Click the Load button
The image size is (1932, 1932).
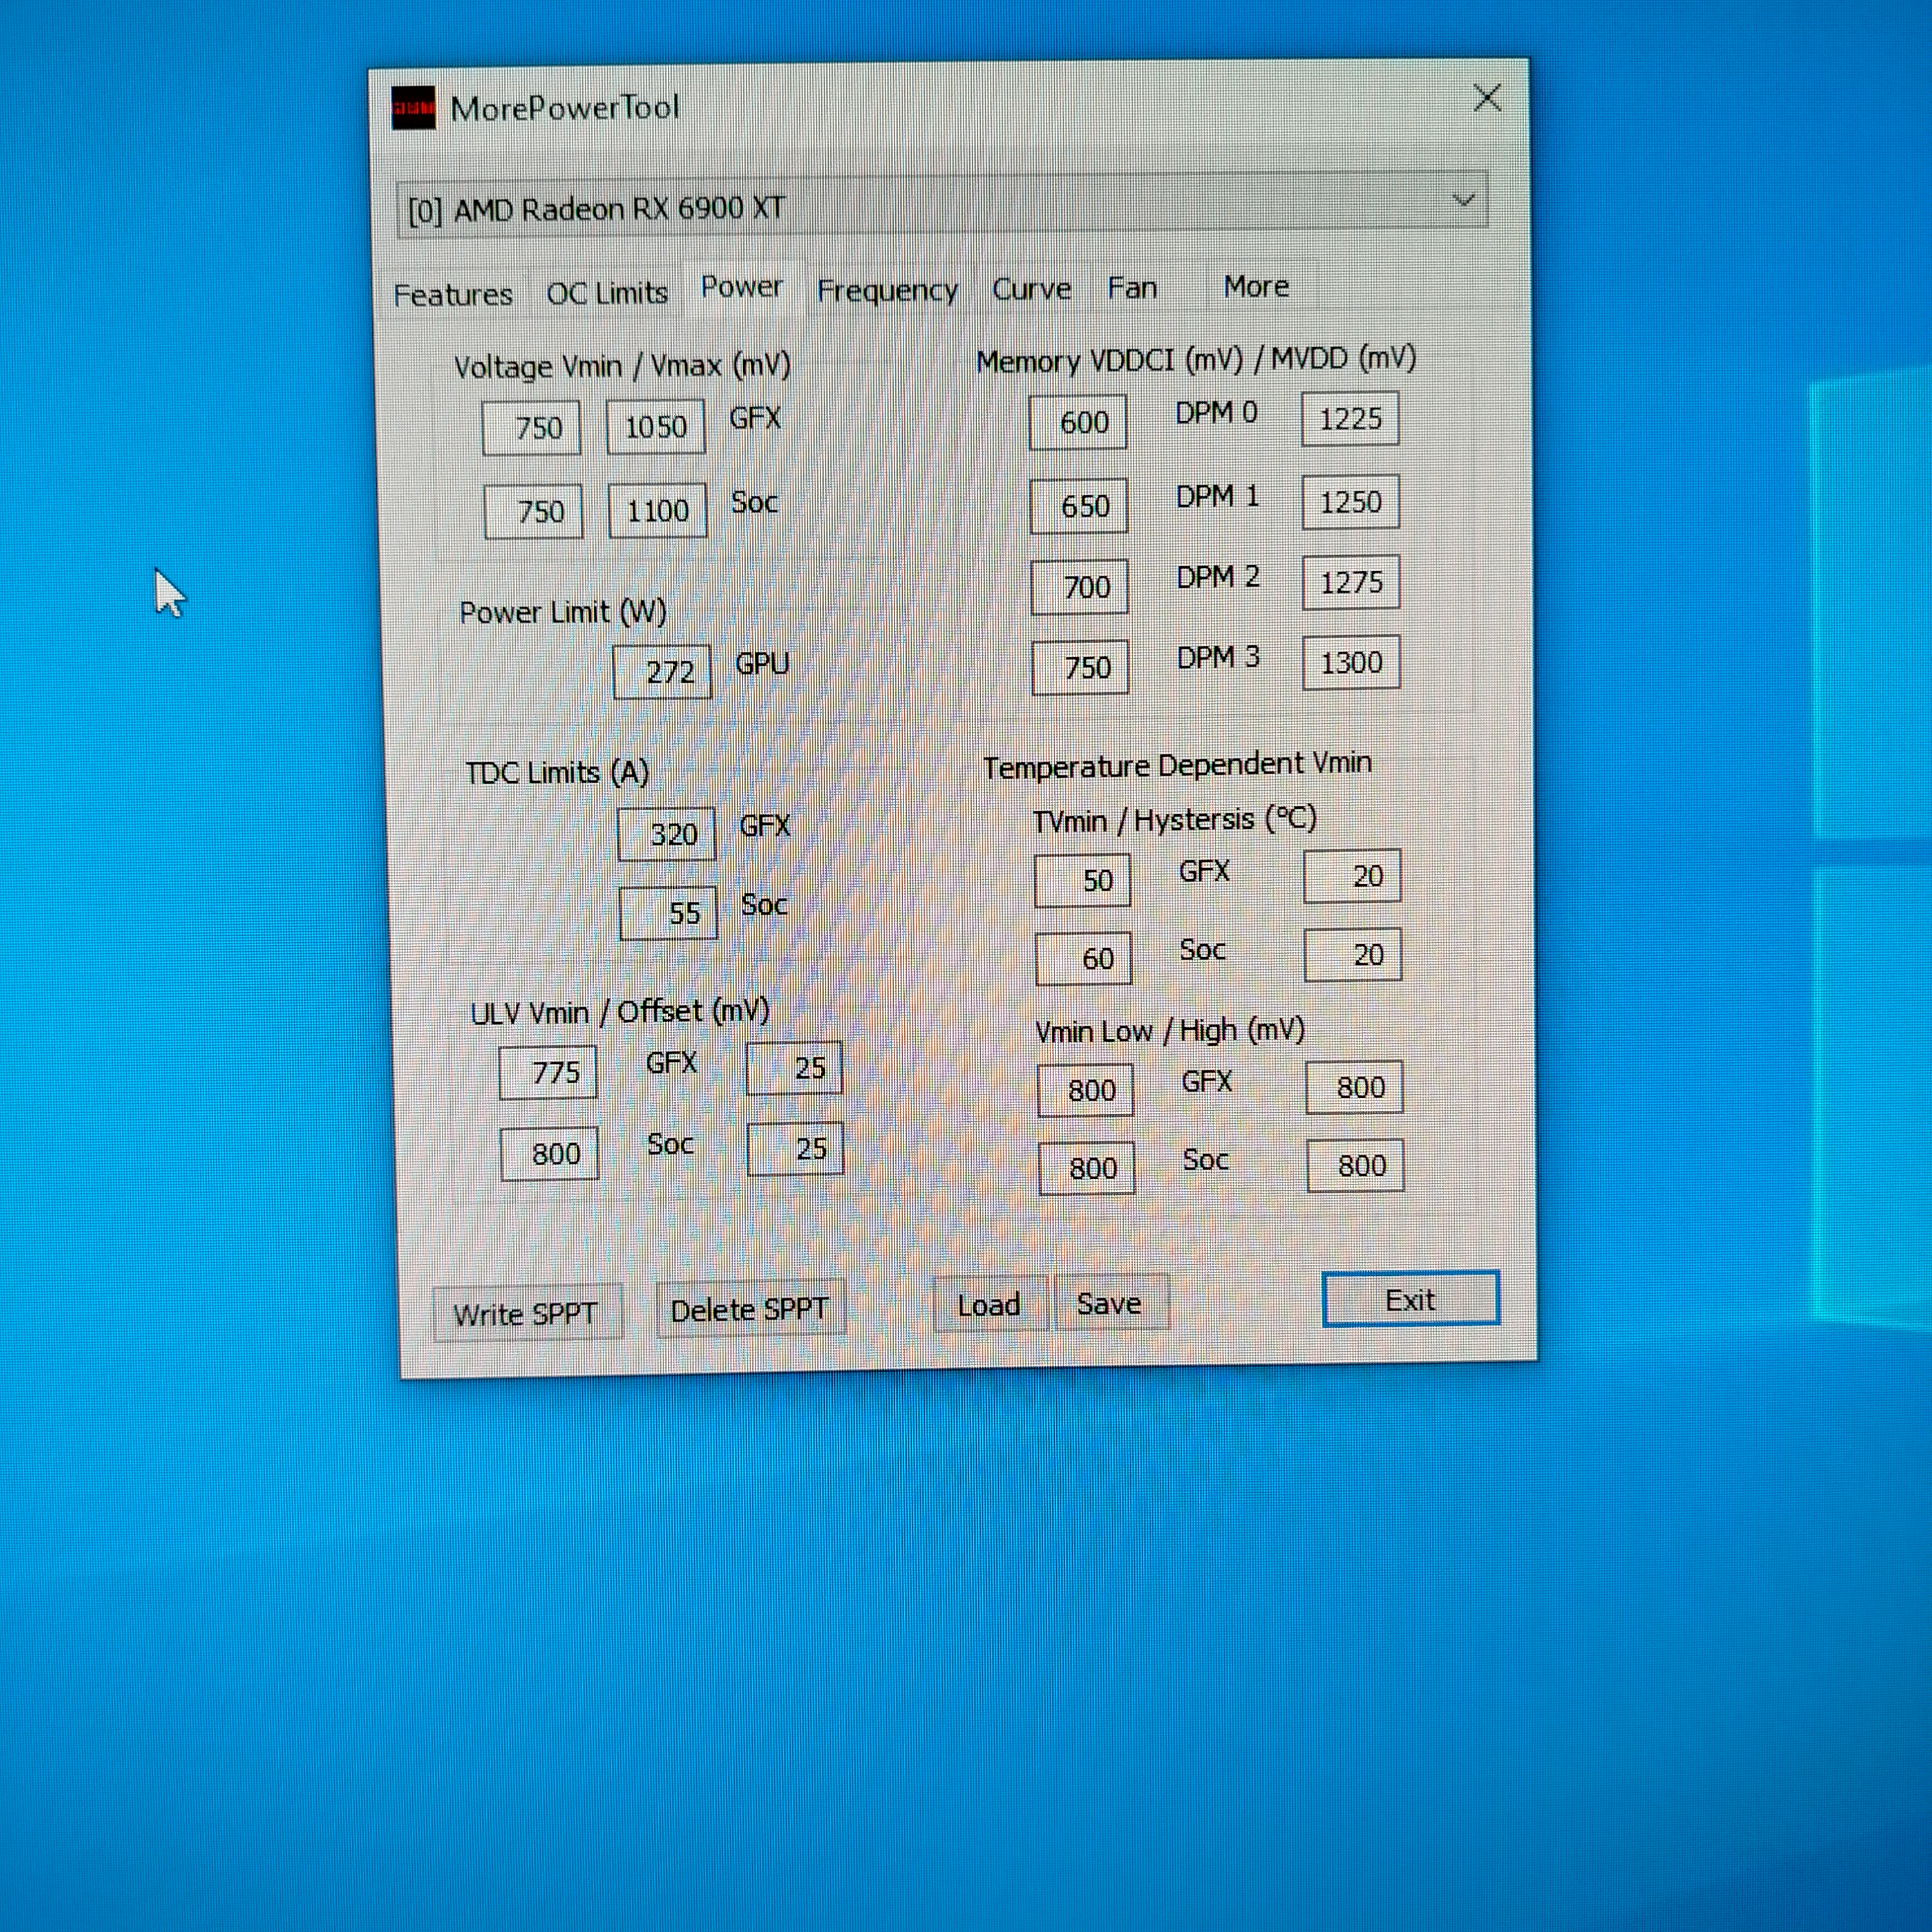tap(989, 1305)
